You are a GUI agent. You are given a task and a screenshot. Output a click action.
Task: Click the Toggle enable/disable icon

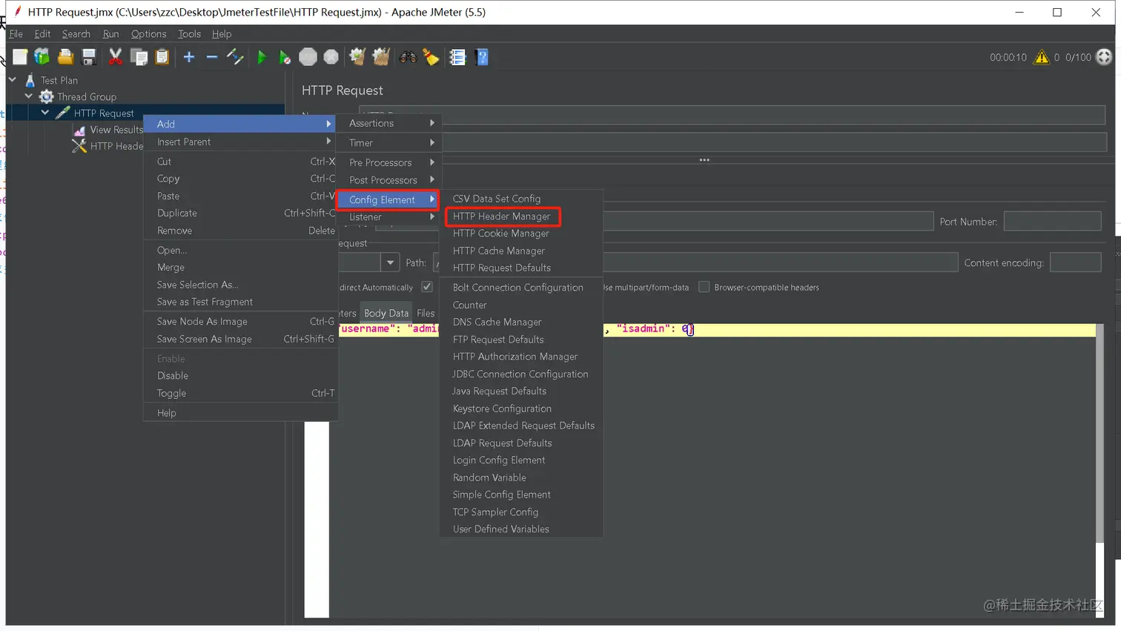(235, 57)
